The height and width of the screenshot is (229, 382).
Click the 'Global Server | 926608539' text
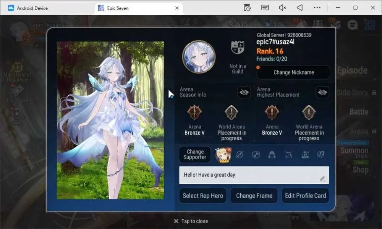(284, 35)
